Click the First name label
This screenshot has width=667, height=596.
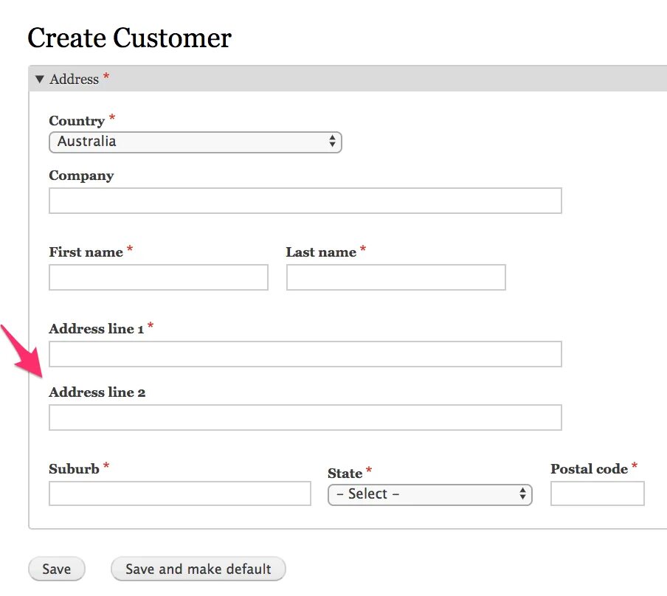86,252
